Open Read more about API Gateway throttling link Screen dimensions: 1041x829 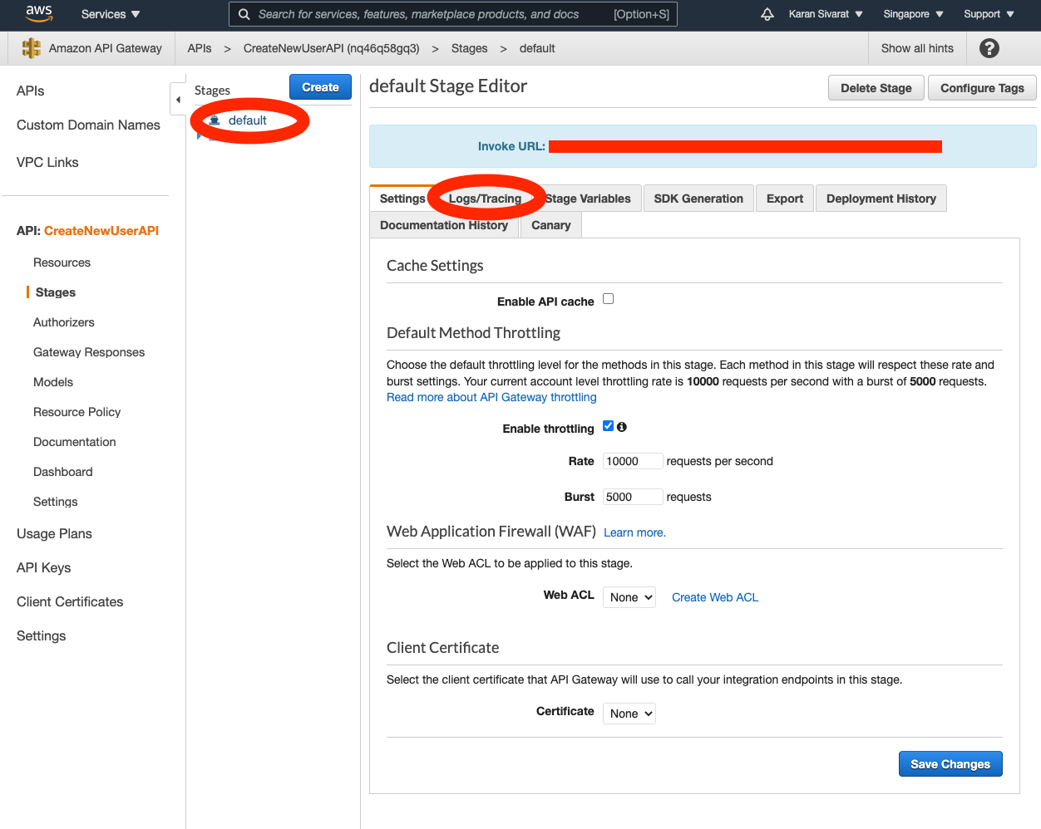pyautogui.click(x=491, y=397)
